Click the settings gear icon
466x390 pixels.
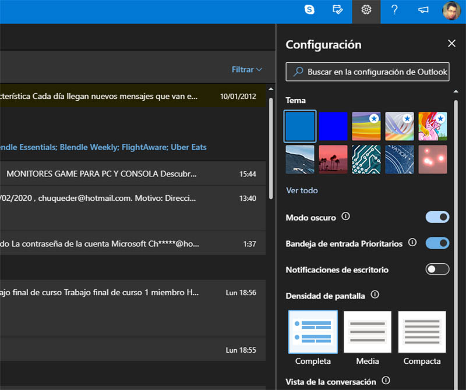pos(366,10)
